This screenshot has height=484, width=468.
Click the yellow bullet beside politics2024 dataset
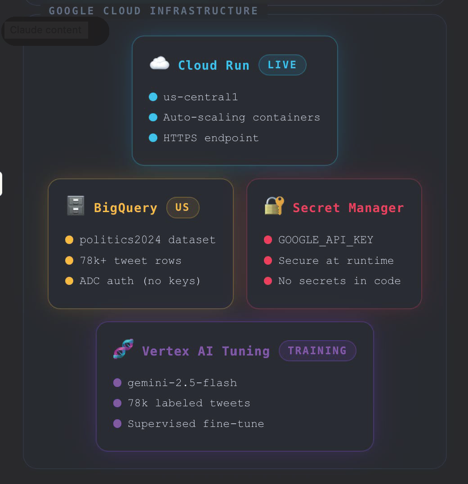pos(69,240)
